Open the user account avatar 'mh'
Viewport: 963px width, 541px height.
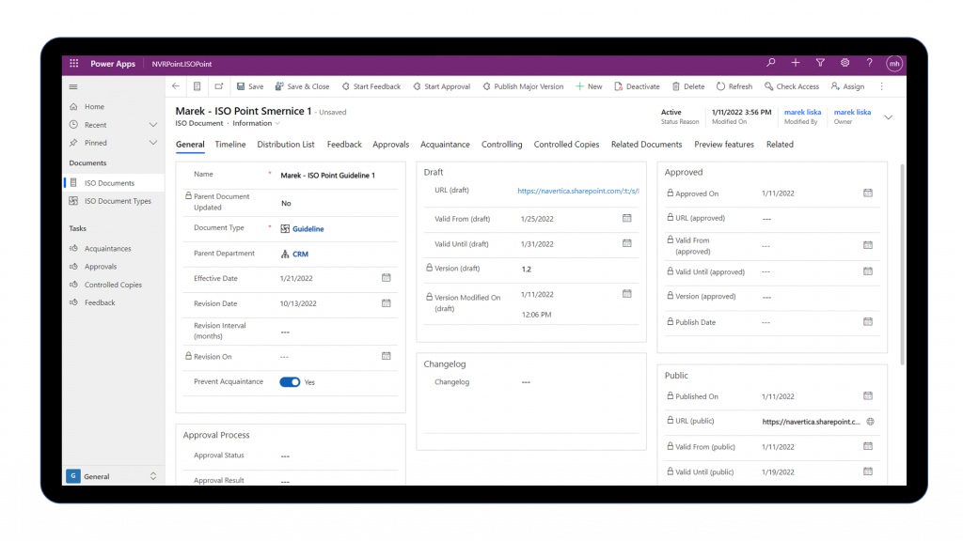[x=894, y=63]
